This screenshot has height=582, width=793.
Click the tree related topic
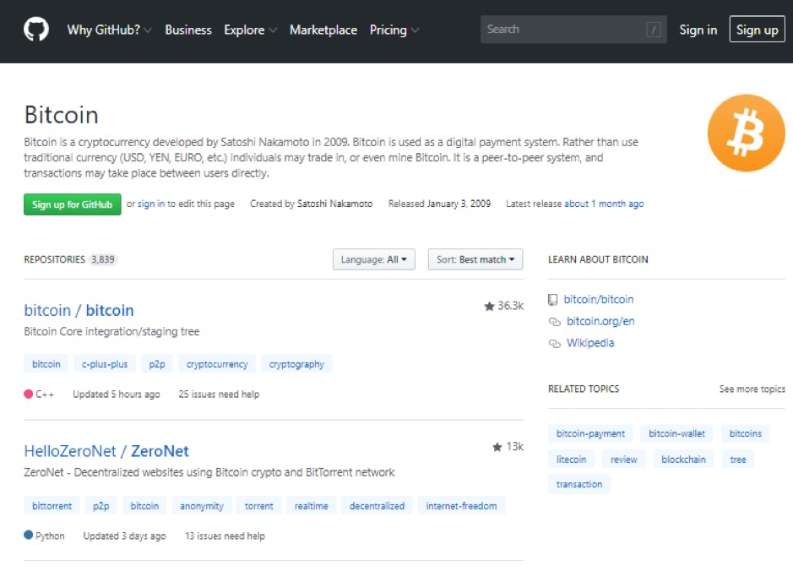point(738,460)
